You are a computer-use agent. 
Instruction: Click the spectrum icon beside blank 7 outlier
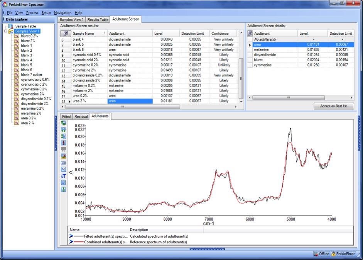pyautogui.click(x=17, y=75)
